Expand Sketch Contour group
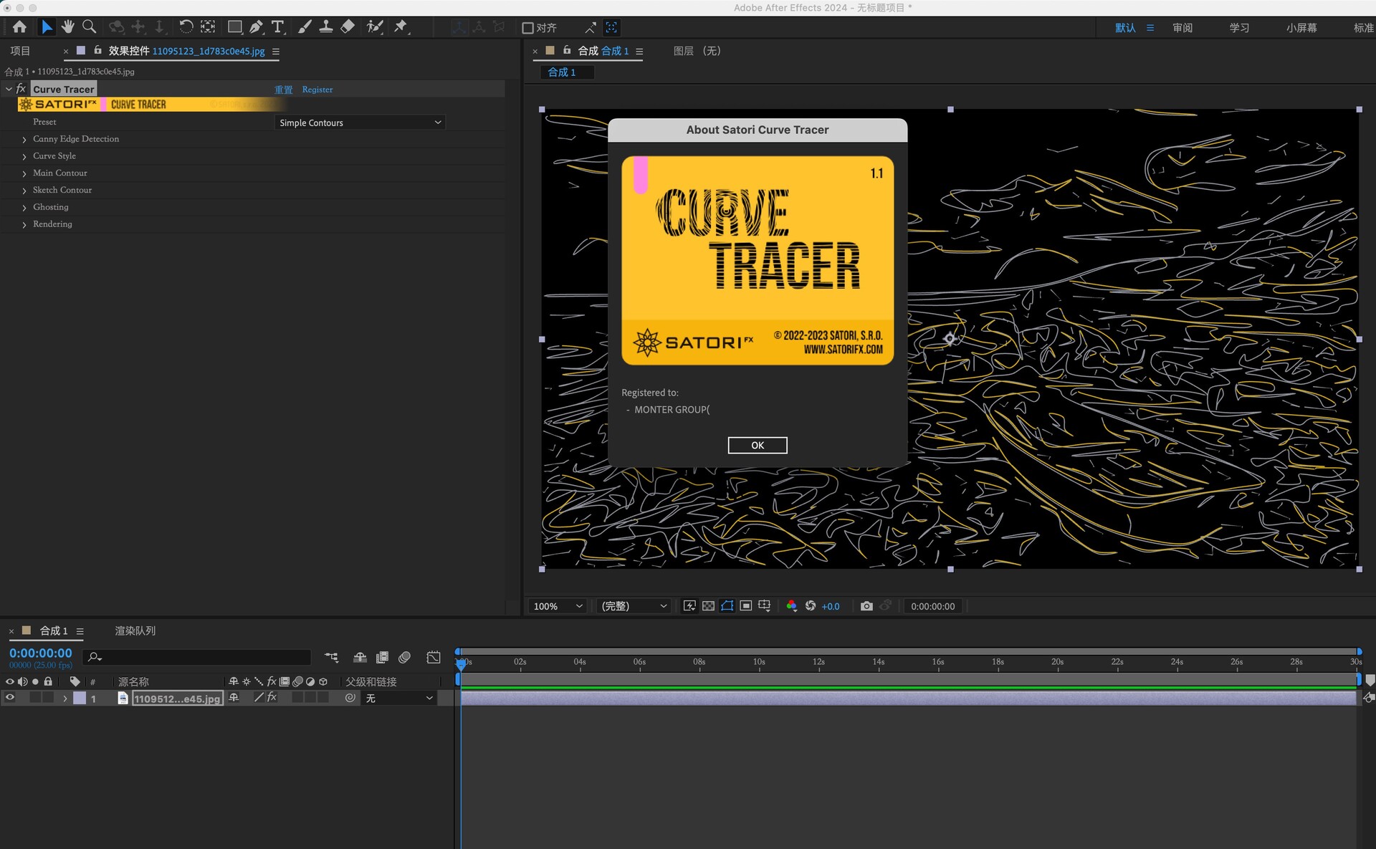 (x=24, y=191)
